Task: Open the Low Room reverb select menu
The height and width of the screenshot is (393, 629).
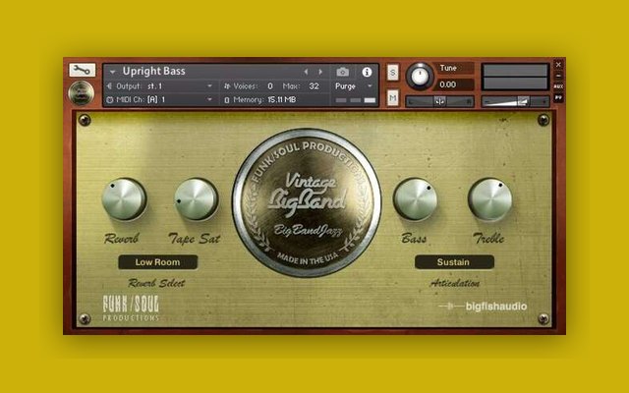Action: click(x=157, y=262)
